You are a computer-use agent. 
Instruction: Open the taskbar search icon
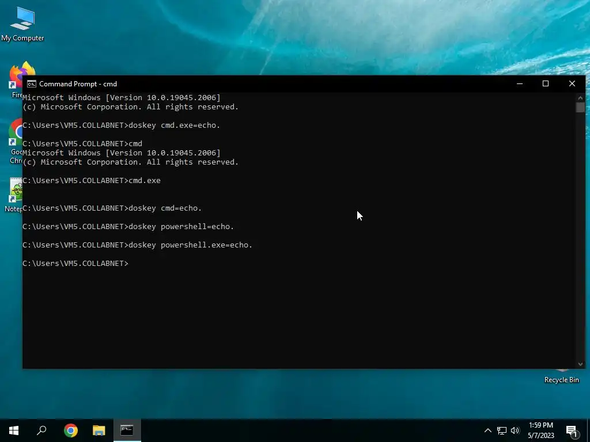(x=41, y=430)
